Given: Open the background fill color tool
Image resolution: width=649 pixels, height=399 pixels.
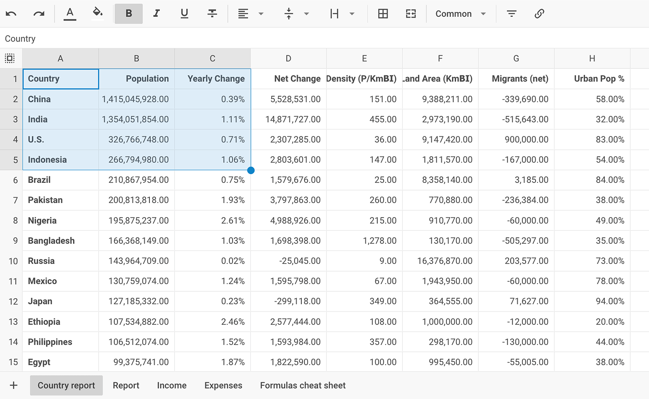Looking at the screenshot, I should pyautogui.click(x=97, y=13).
